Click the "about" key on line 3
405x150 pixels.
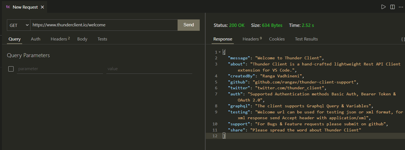[x=237, y=64]
